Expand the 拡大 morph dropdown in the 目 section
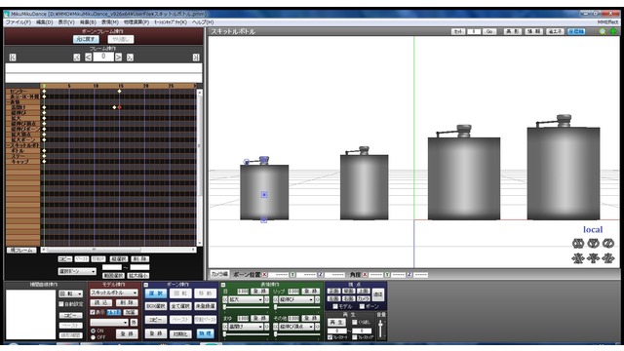Image resolution: width=624 pixels, height=351 pixels. (x=246, y=299)
